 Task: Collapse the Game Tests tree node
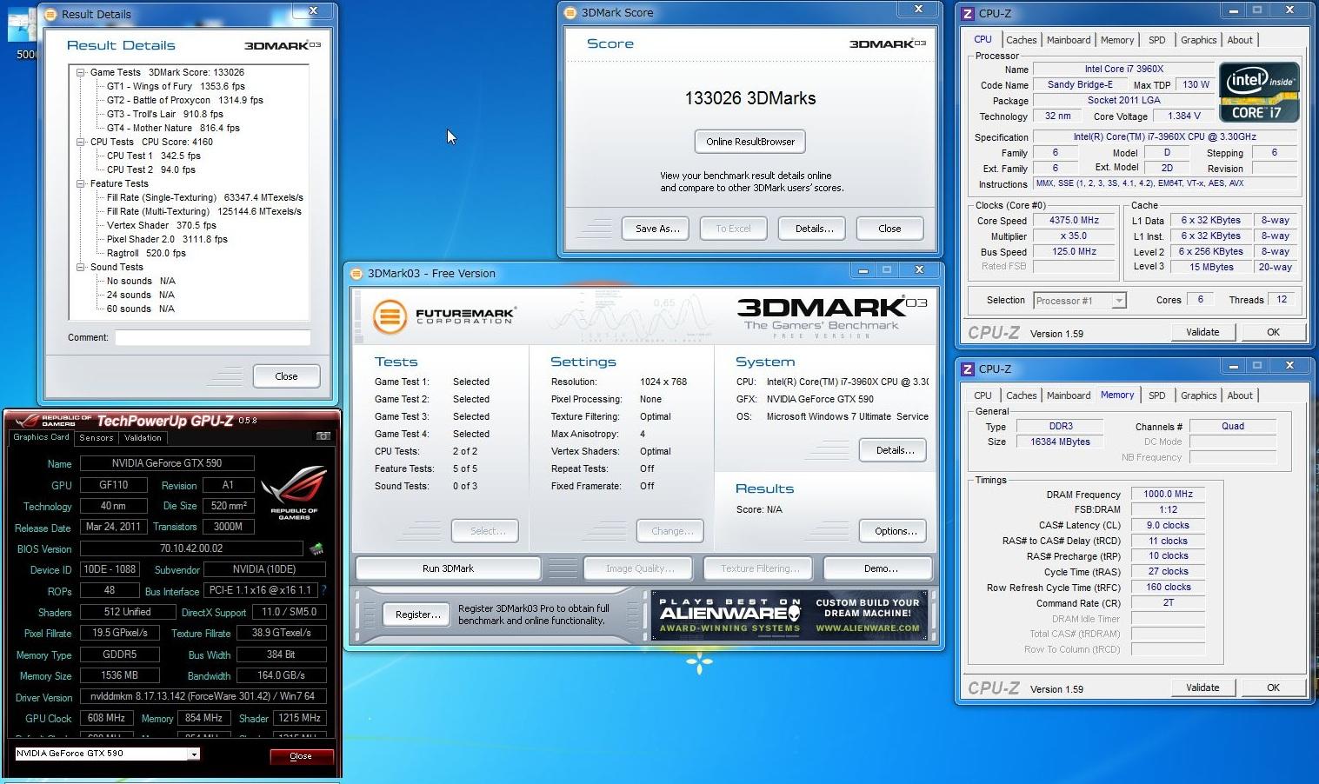click(81, 72)
